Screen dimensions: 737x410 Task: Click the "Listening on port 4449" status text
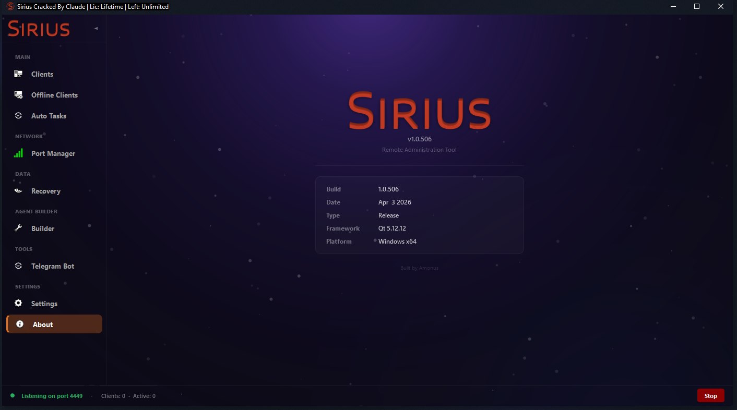[52, 396]
